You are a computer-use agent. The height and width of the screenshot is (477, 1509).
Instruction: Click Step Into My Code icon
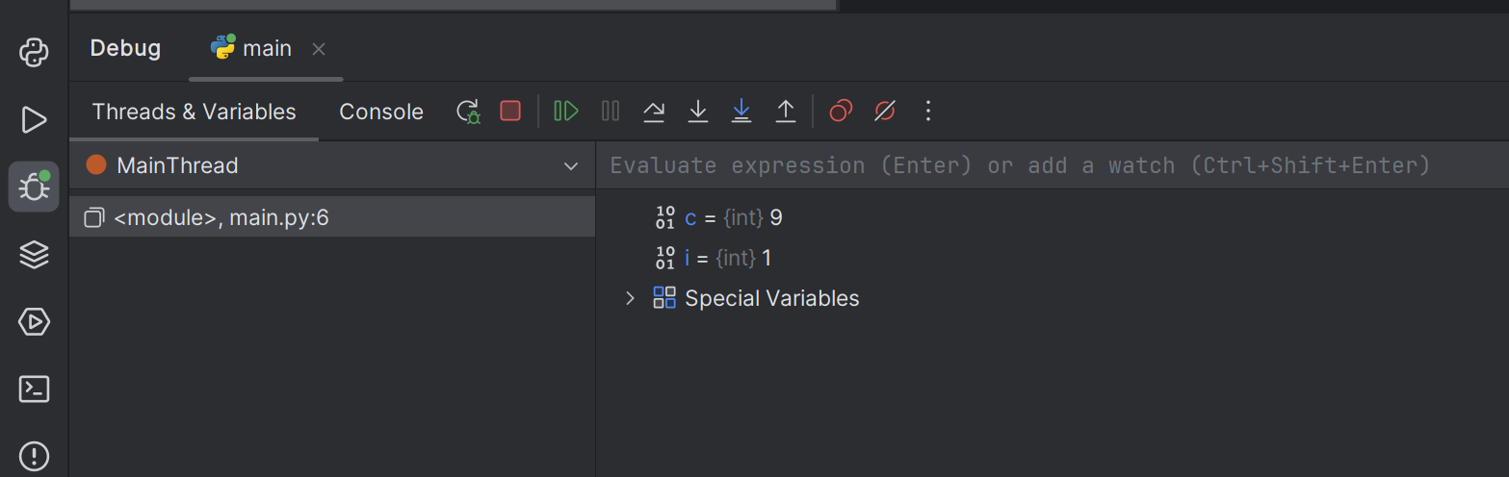(741, 112)
